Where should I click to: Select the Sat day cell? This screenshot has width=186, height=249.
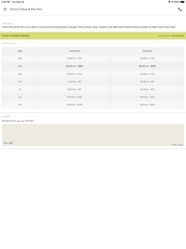coord(20,97)
